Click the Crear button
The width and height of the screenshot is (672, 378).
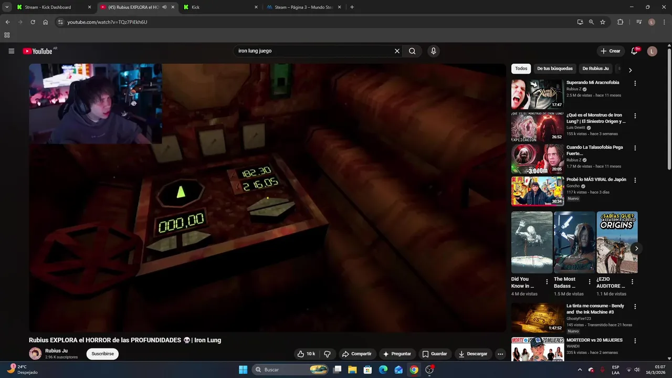[611, 51]
